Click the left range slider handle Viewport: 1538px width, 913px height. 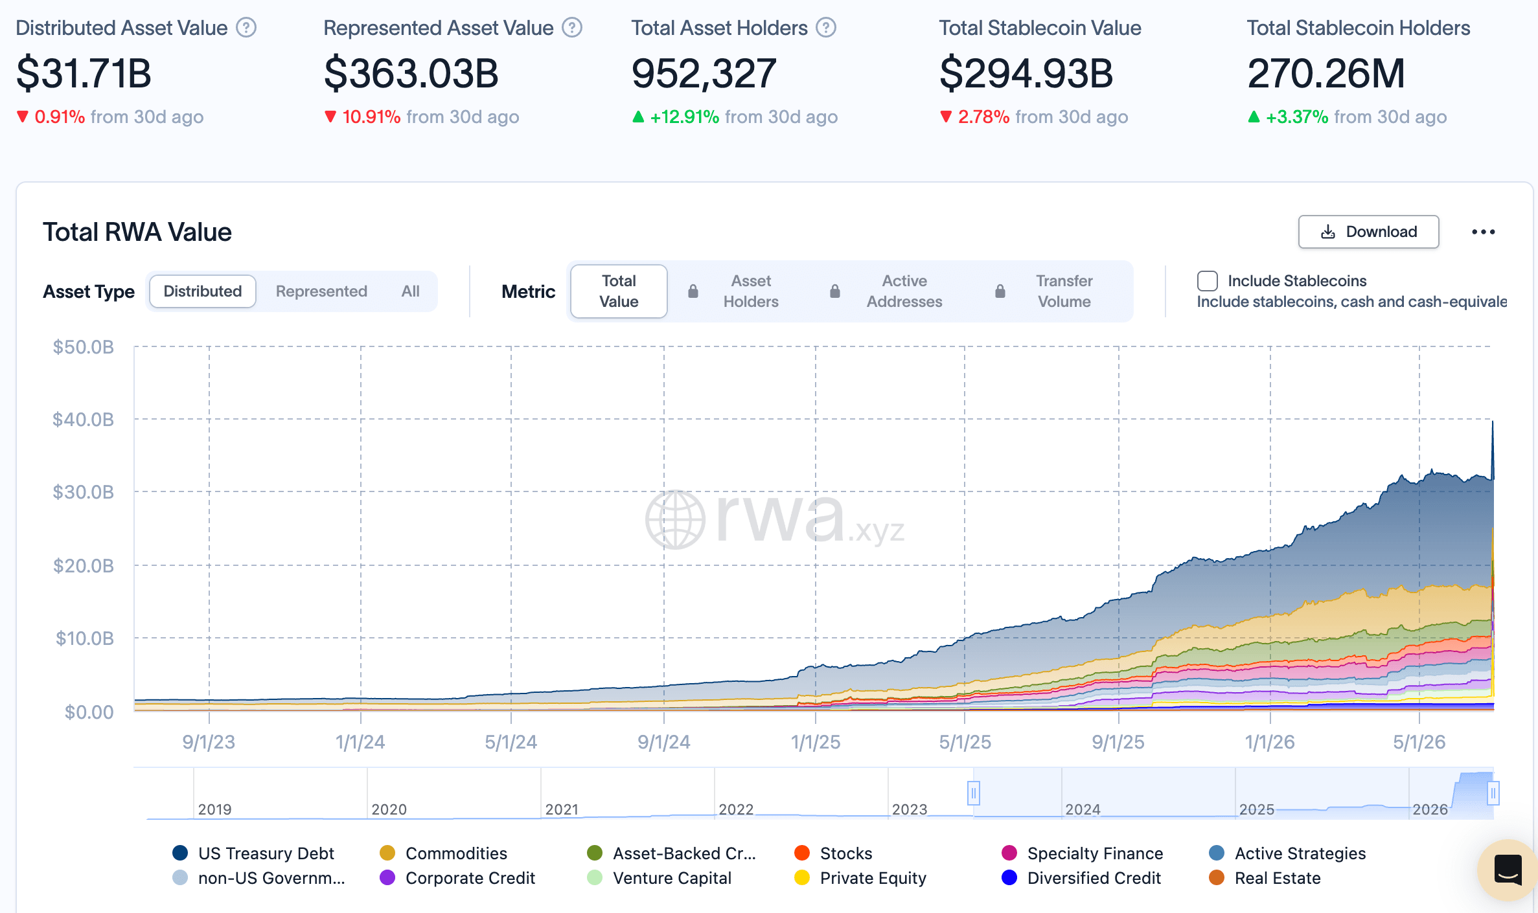(x=973, y=793)
